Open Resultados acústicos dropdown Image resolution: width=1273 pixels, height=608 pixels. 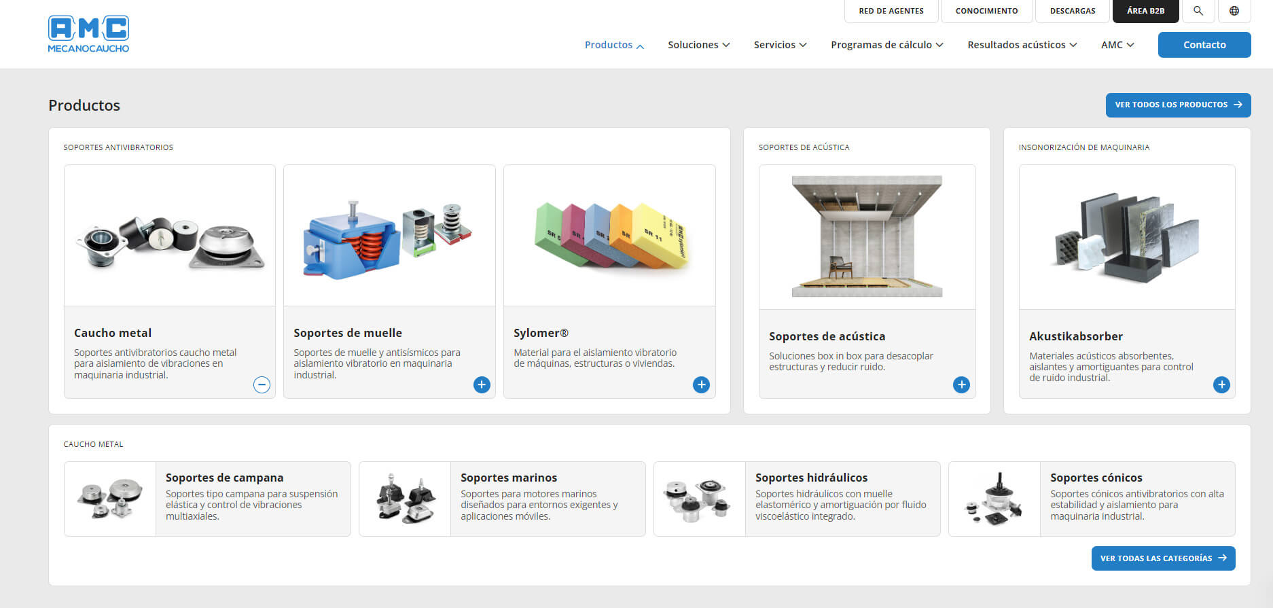click(1022, 45)
